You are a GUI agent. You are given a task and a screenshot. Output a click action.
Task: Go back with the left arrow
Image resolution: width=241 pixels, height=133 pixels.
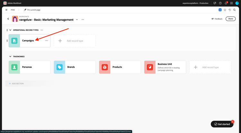[8, 19]
